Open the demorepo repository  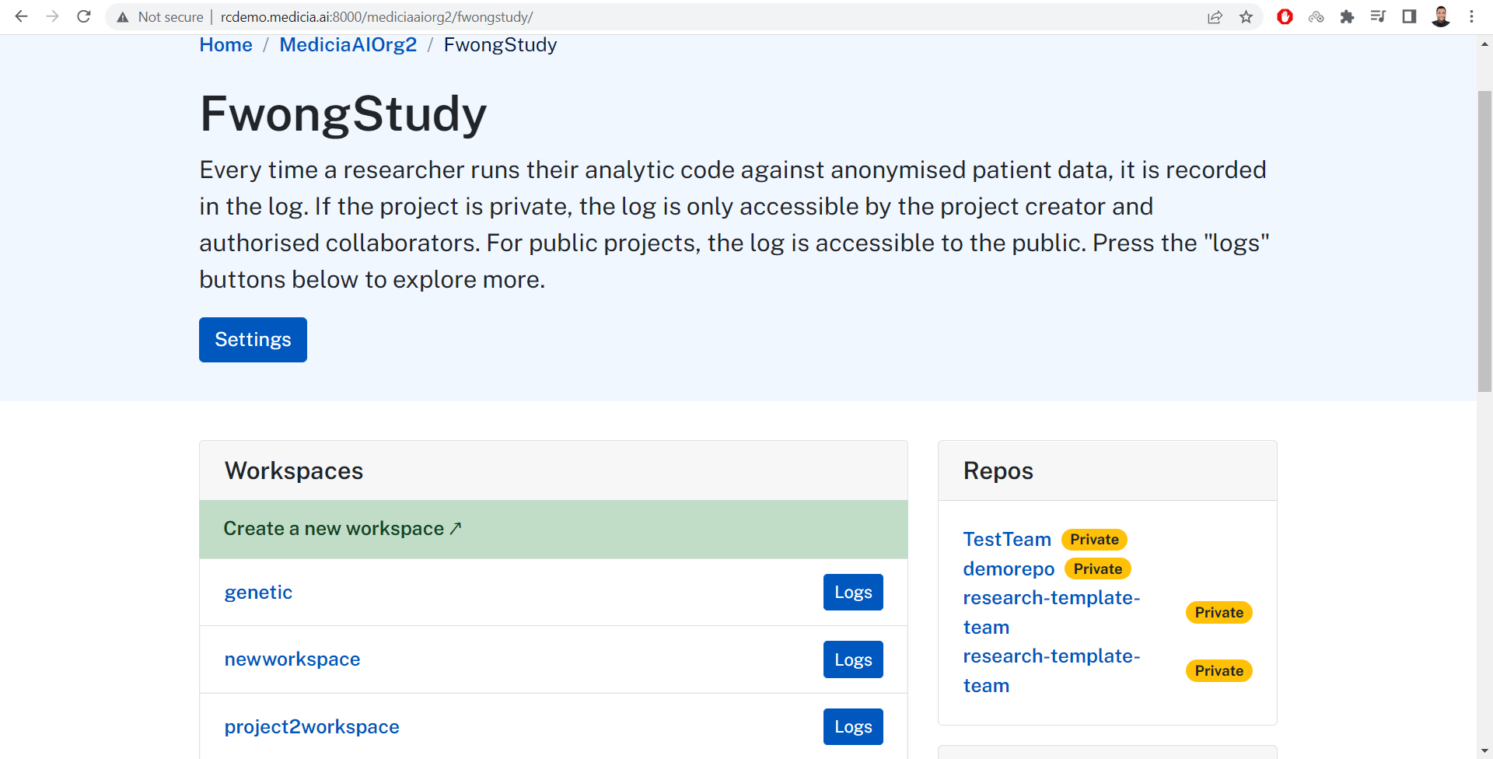click(1009, 569)
